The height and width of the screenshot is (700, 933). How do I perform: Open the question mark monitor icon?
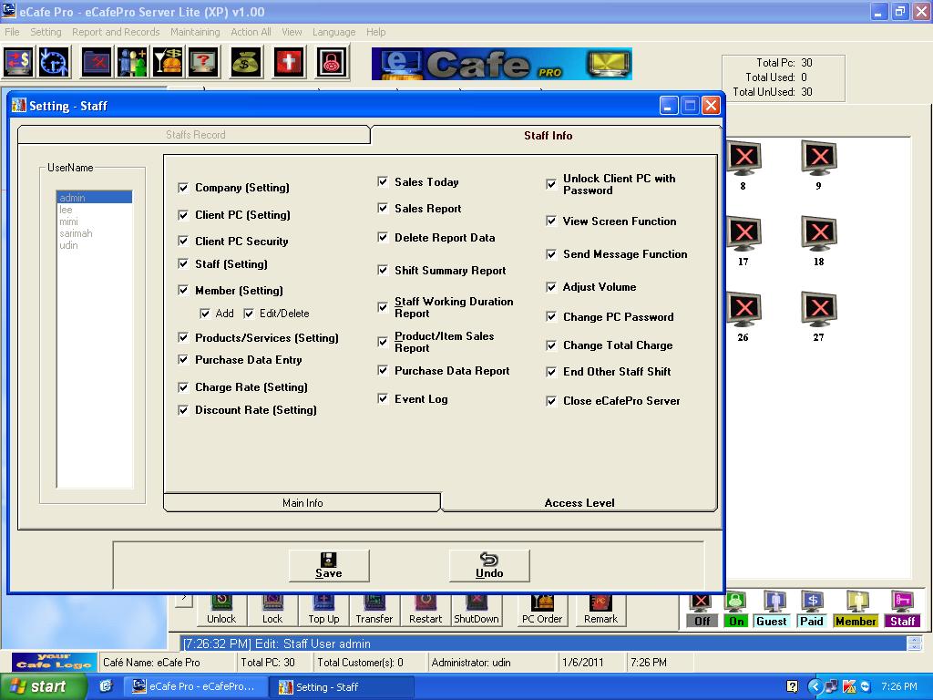[203, 62]
